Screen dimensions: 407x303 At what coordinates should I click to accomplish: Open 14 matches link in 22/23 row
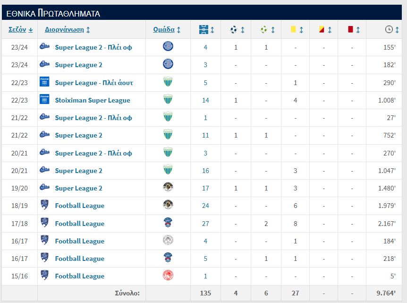(x=205, y=100)
